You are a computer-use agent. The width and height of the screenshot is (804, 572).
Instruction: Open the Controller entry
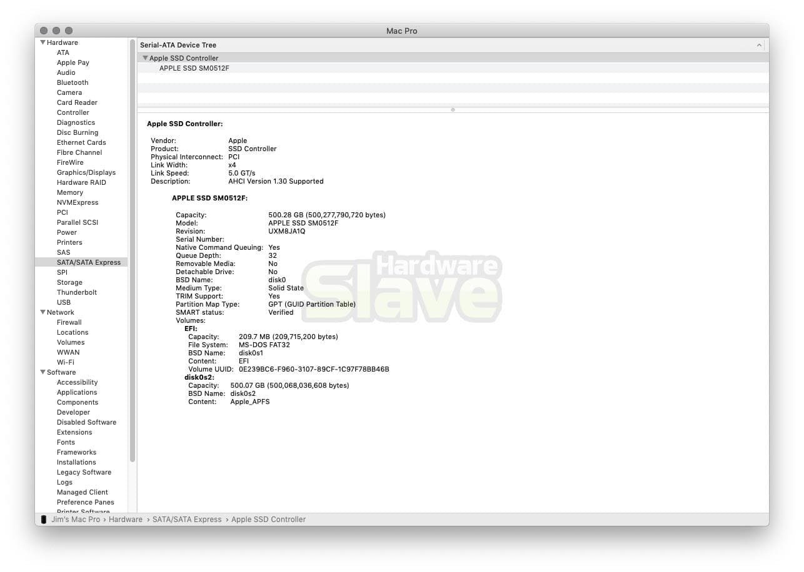pos(73,112)
